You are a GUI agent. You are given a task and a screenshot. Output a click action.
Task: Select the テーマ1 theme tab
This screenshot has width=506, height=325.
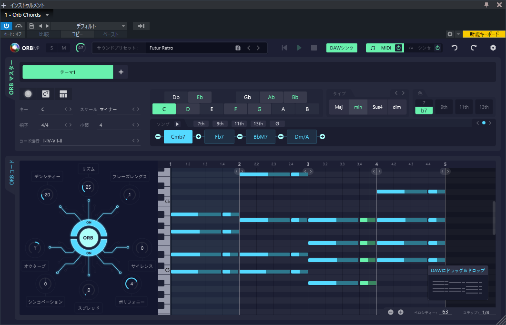pyautogui.click(x=68, y=72)
